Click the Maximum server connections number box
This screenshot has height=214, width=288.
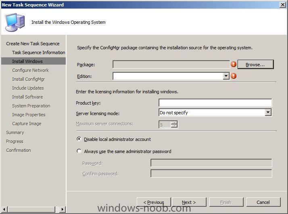(165, 124)
